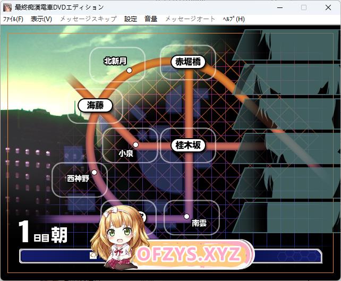Choose the 海藤 station
341x281 pixels.
(96, 105)
